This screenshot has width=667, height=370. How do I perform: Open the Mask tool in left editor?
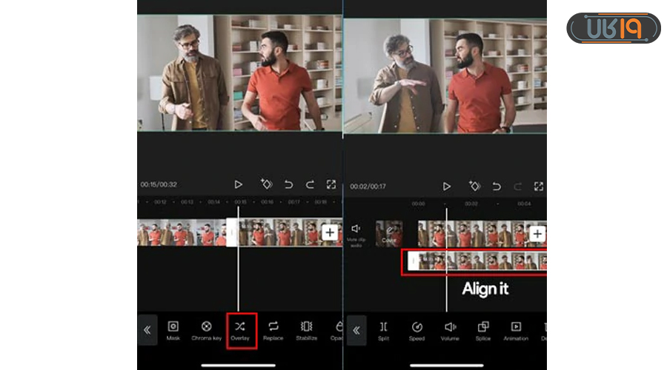click(173, 331)
